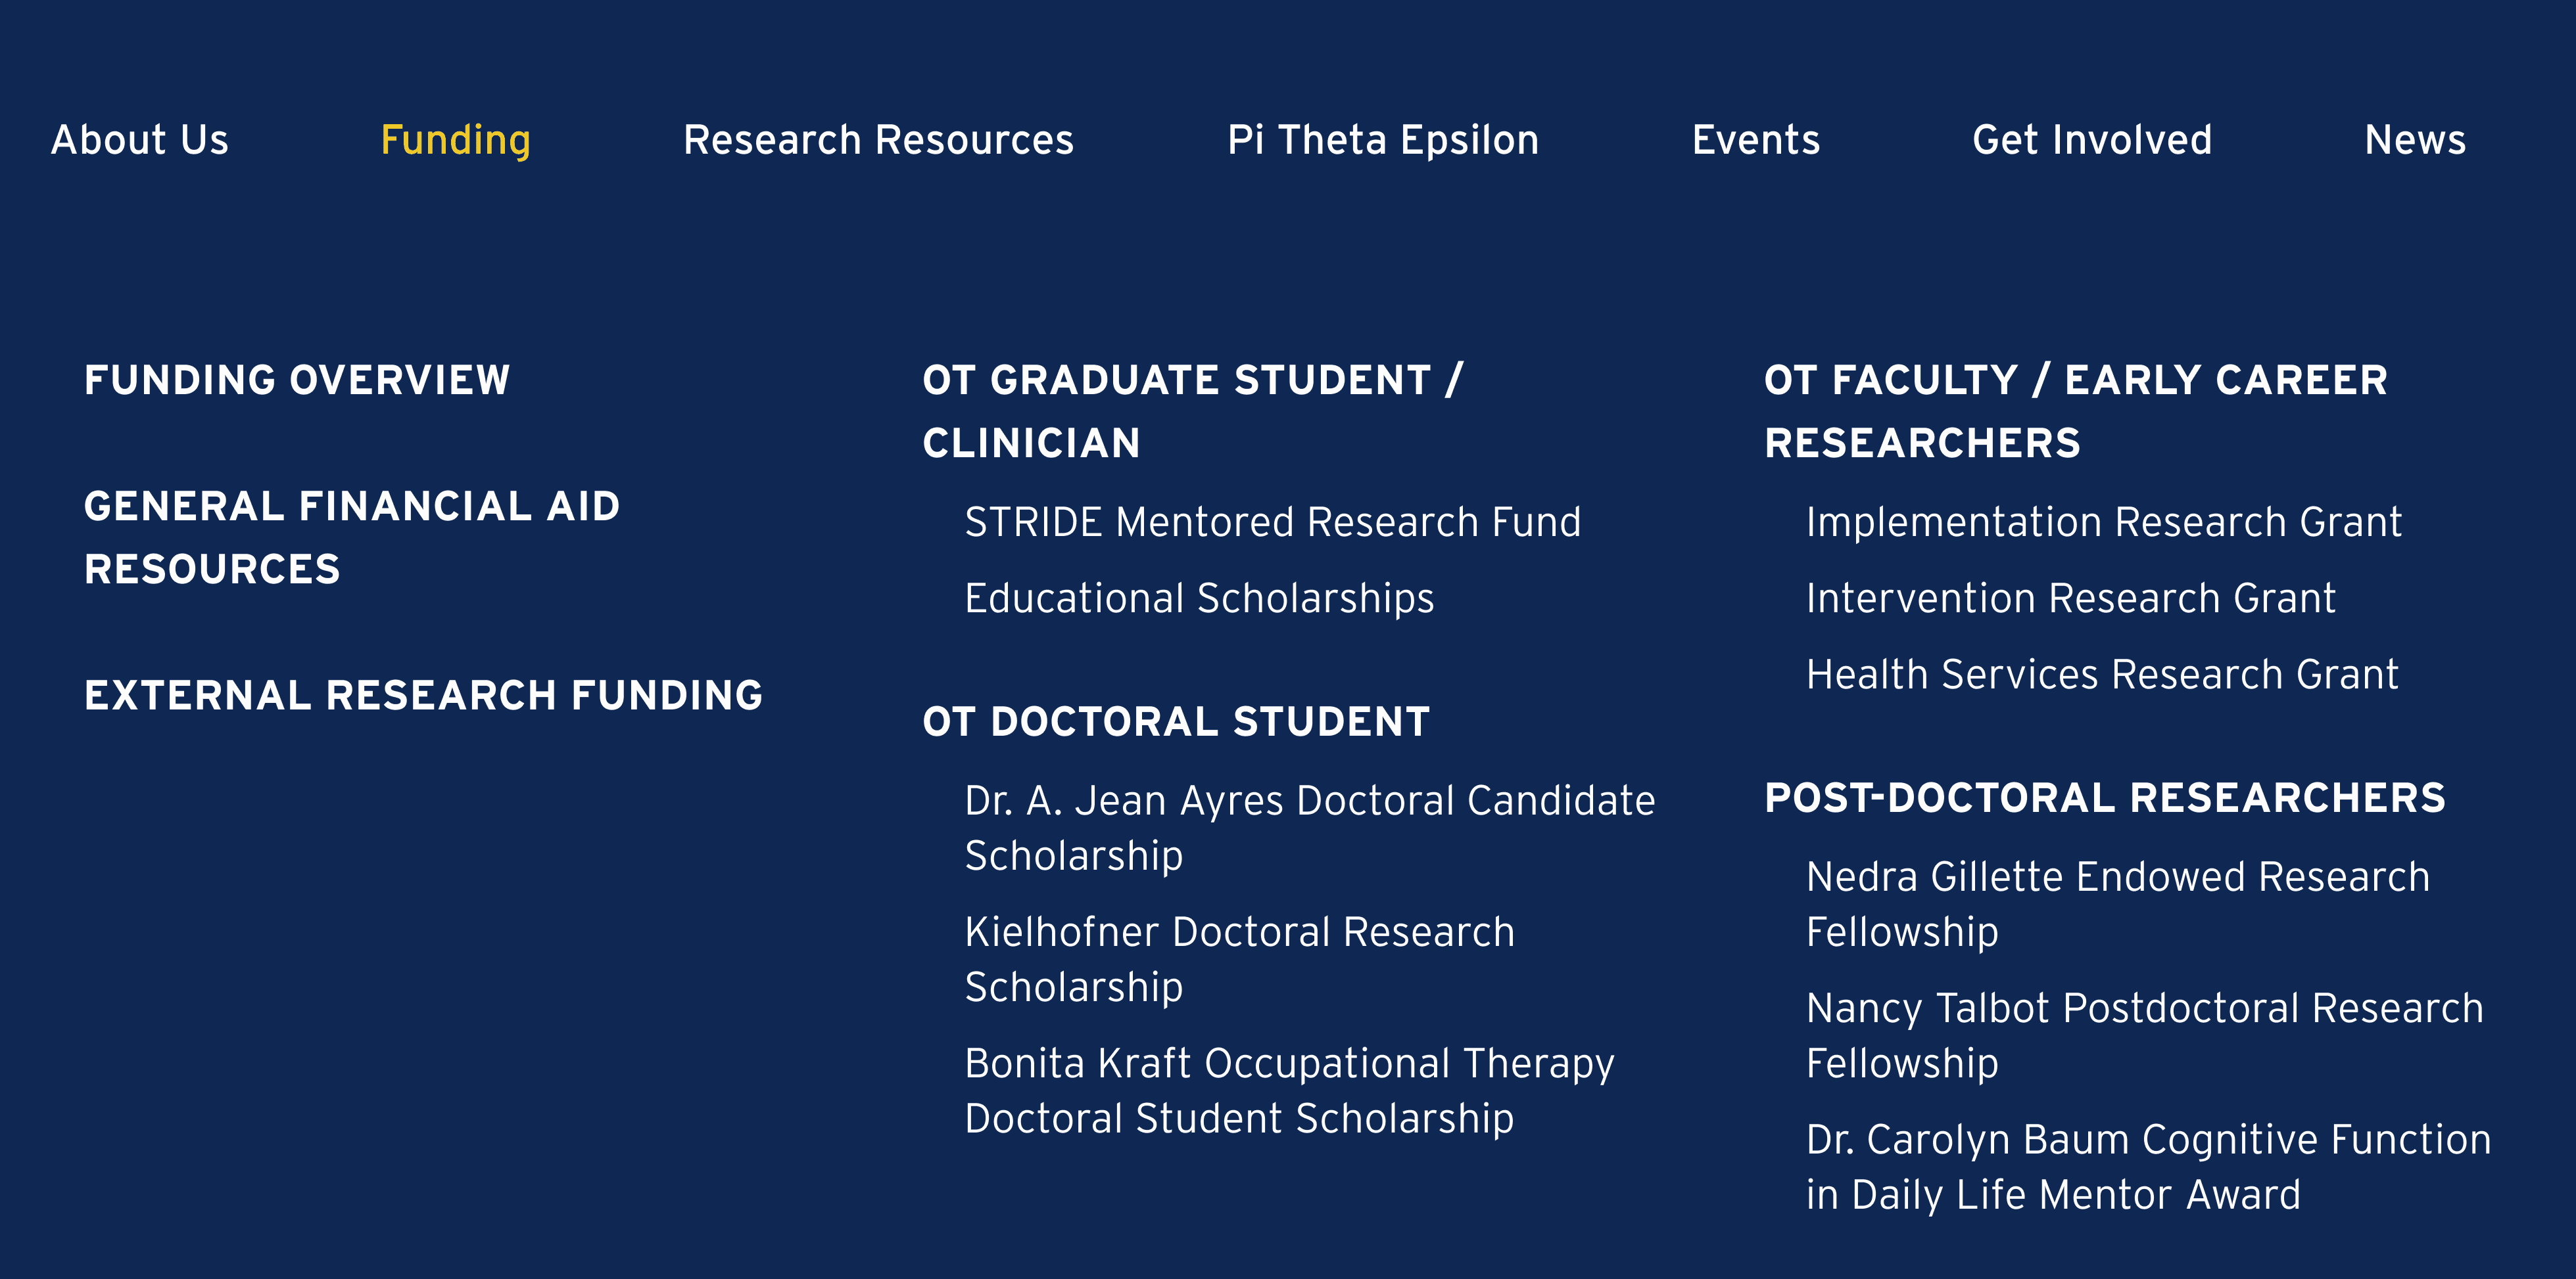Screen dimensions: 2576x1279
Task: Select the highlighted Funding menu item
Action: click(x=456, y=141)
